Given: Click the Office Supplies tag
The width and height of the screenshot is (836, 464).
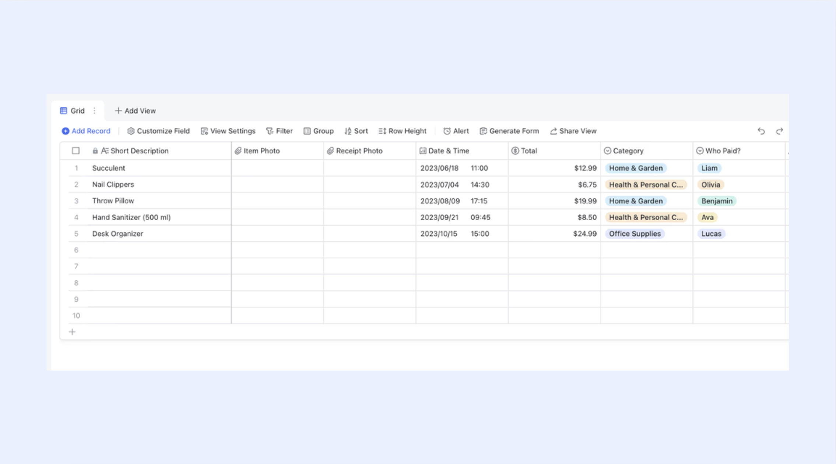Looking at the screenshot, I should 635,234.
